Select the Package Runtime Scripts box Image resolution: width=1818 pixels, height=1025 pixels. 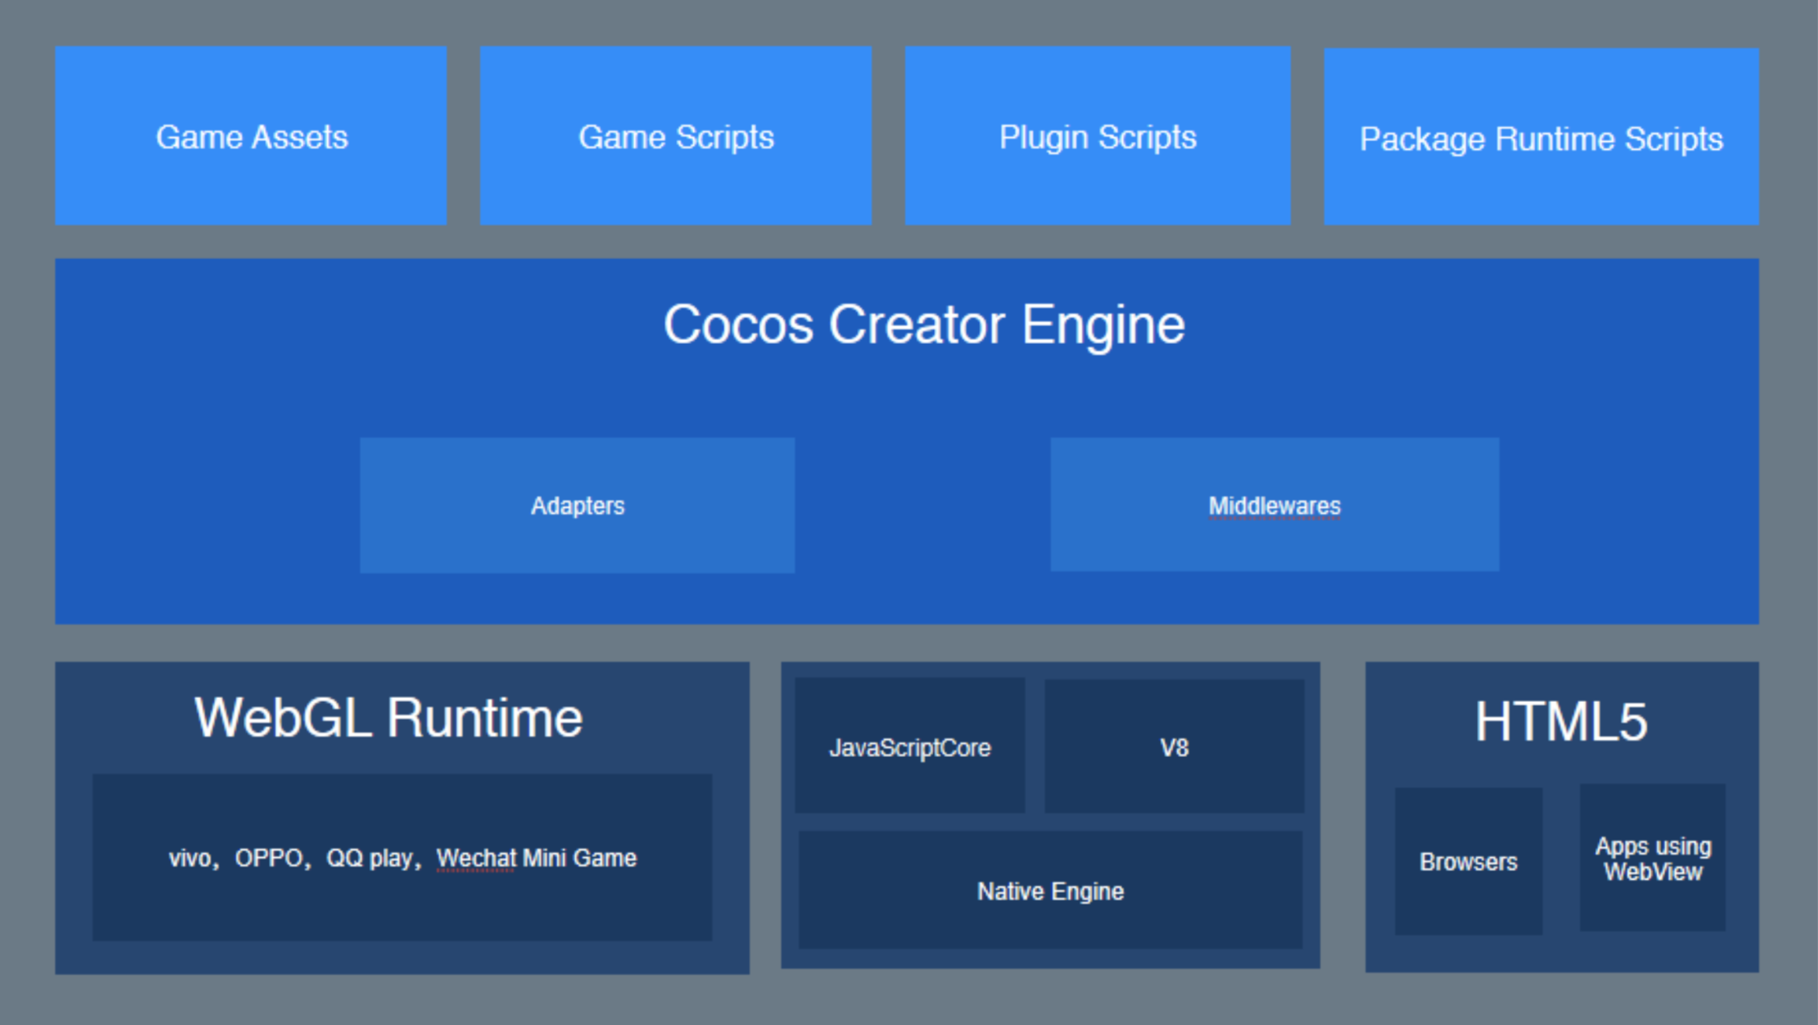[x=1541, y=138]
